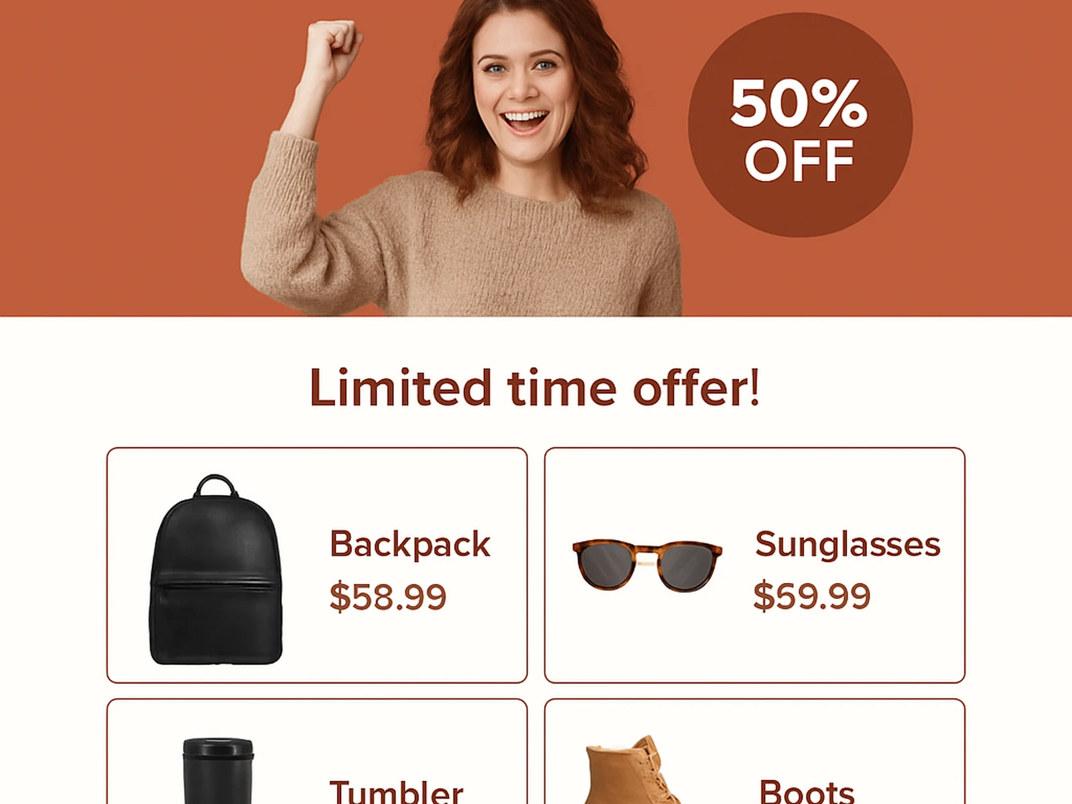The width and height of the screenshot is (1072, 804).
Task: Select the Sunglasses product name
Action: pyautogui.click(x=848, y=544)
